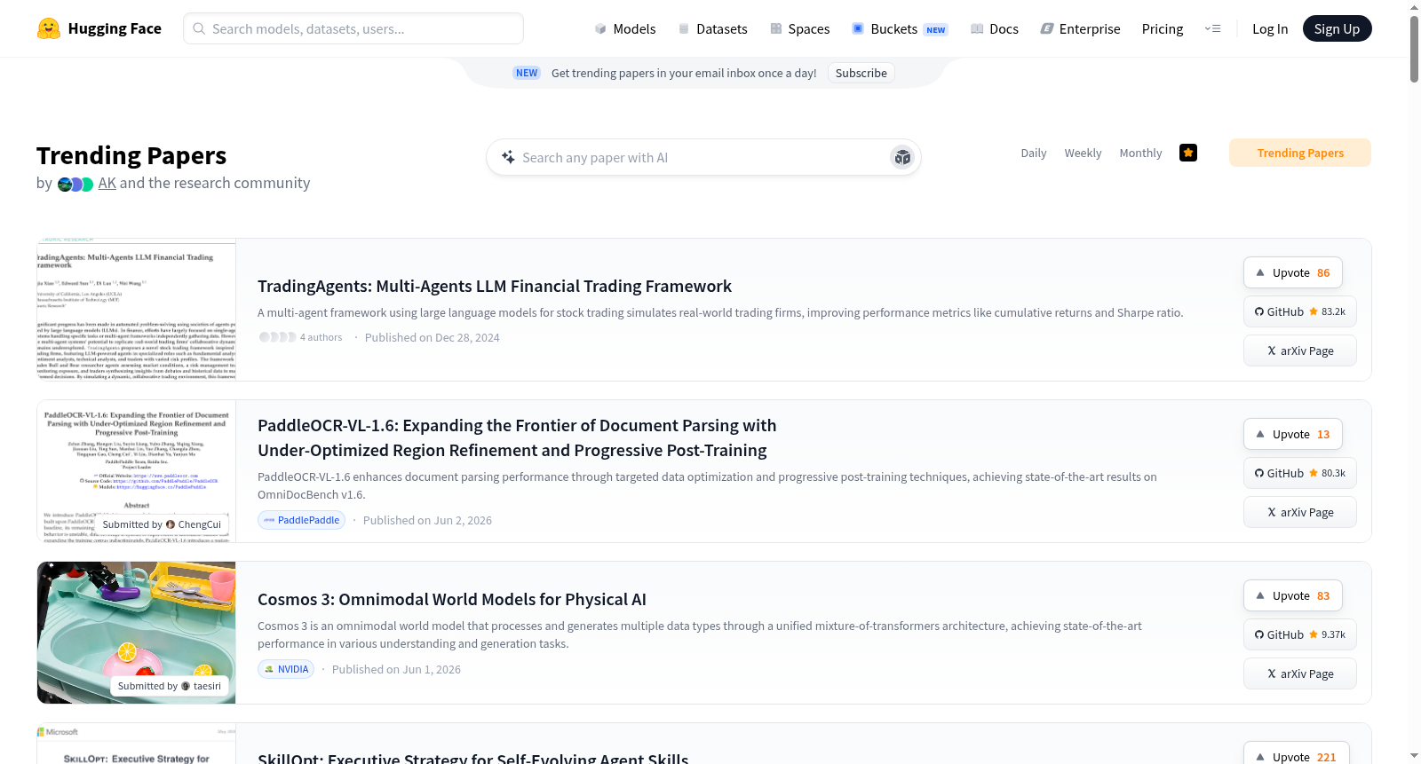This screenshot has width=1421, height=764.
Task: Open the Pricing page
Action: click(x=1163, y=28)
